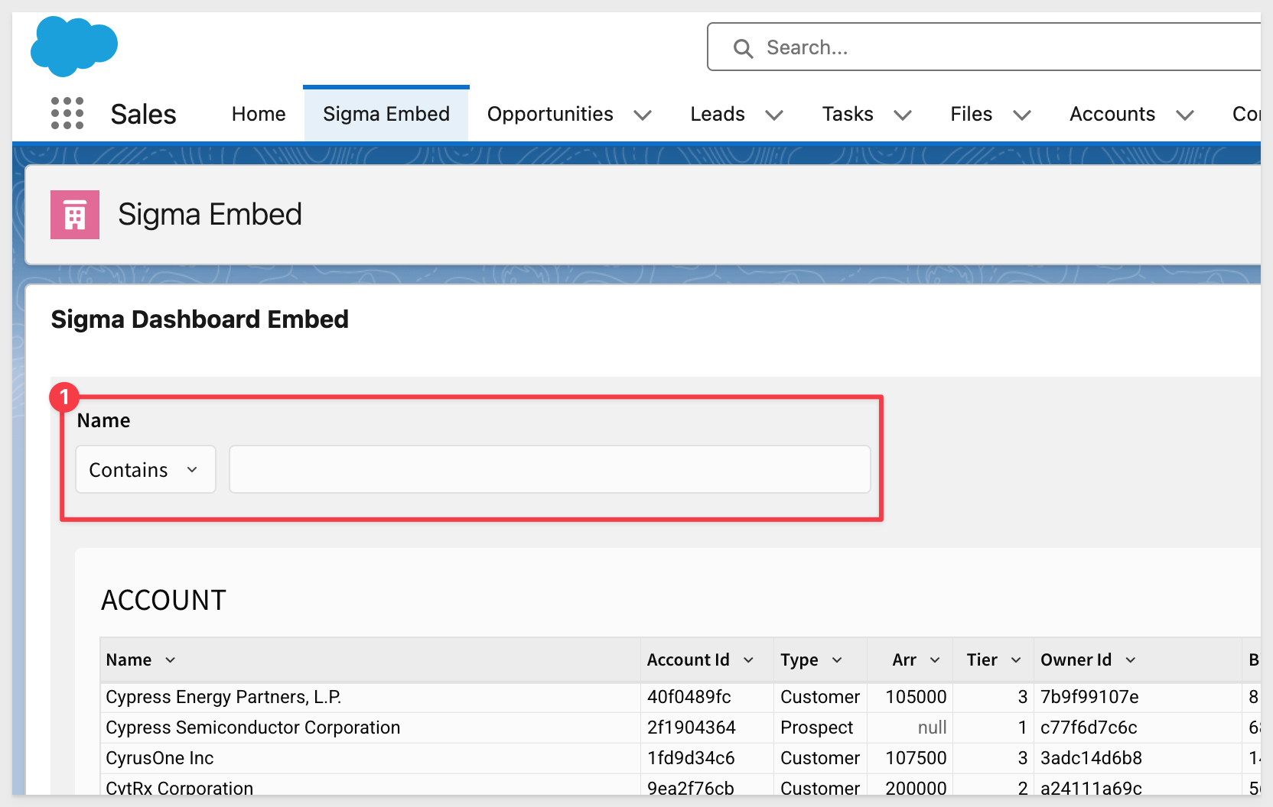The height and width of the screenshot is (807, 1273).
Task: Expand the Opportunities dropdown chevron
Action: (x=643, y=115)
